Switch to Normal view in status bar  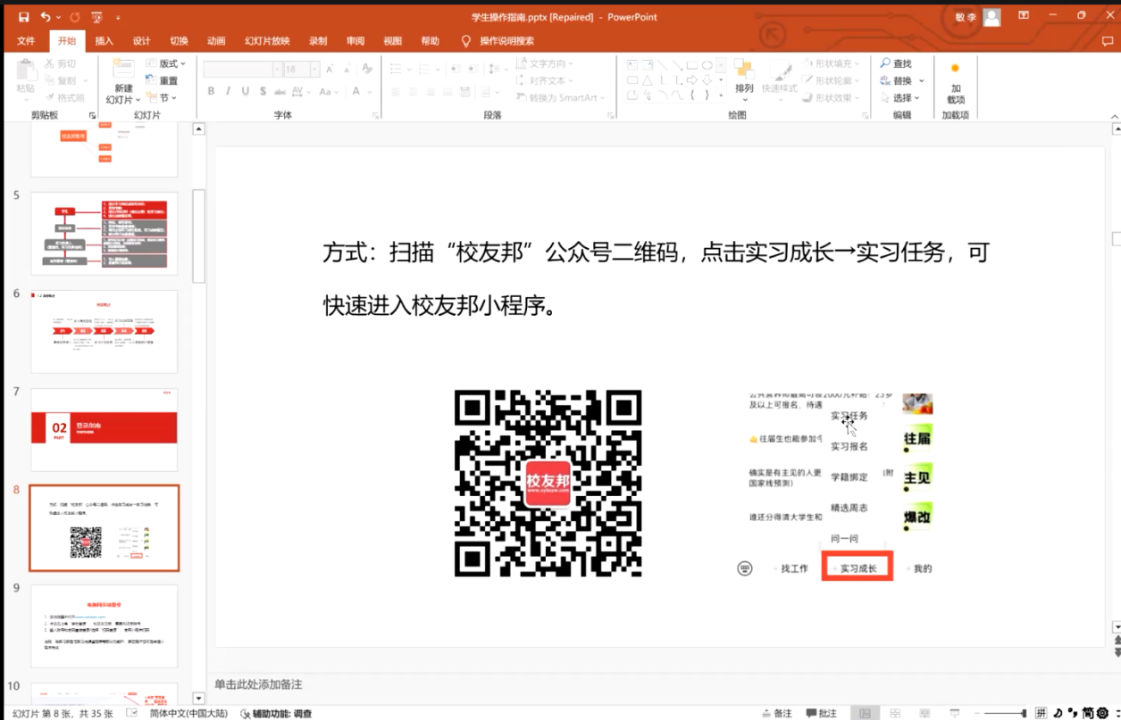(865, 713)
